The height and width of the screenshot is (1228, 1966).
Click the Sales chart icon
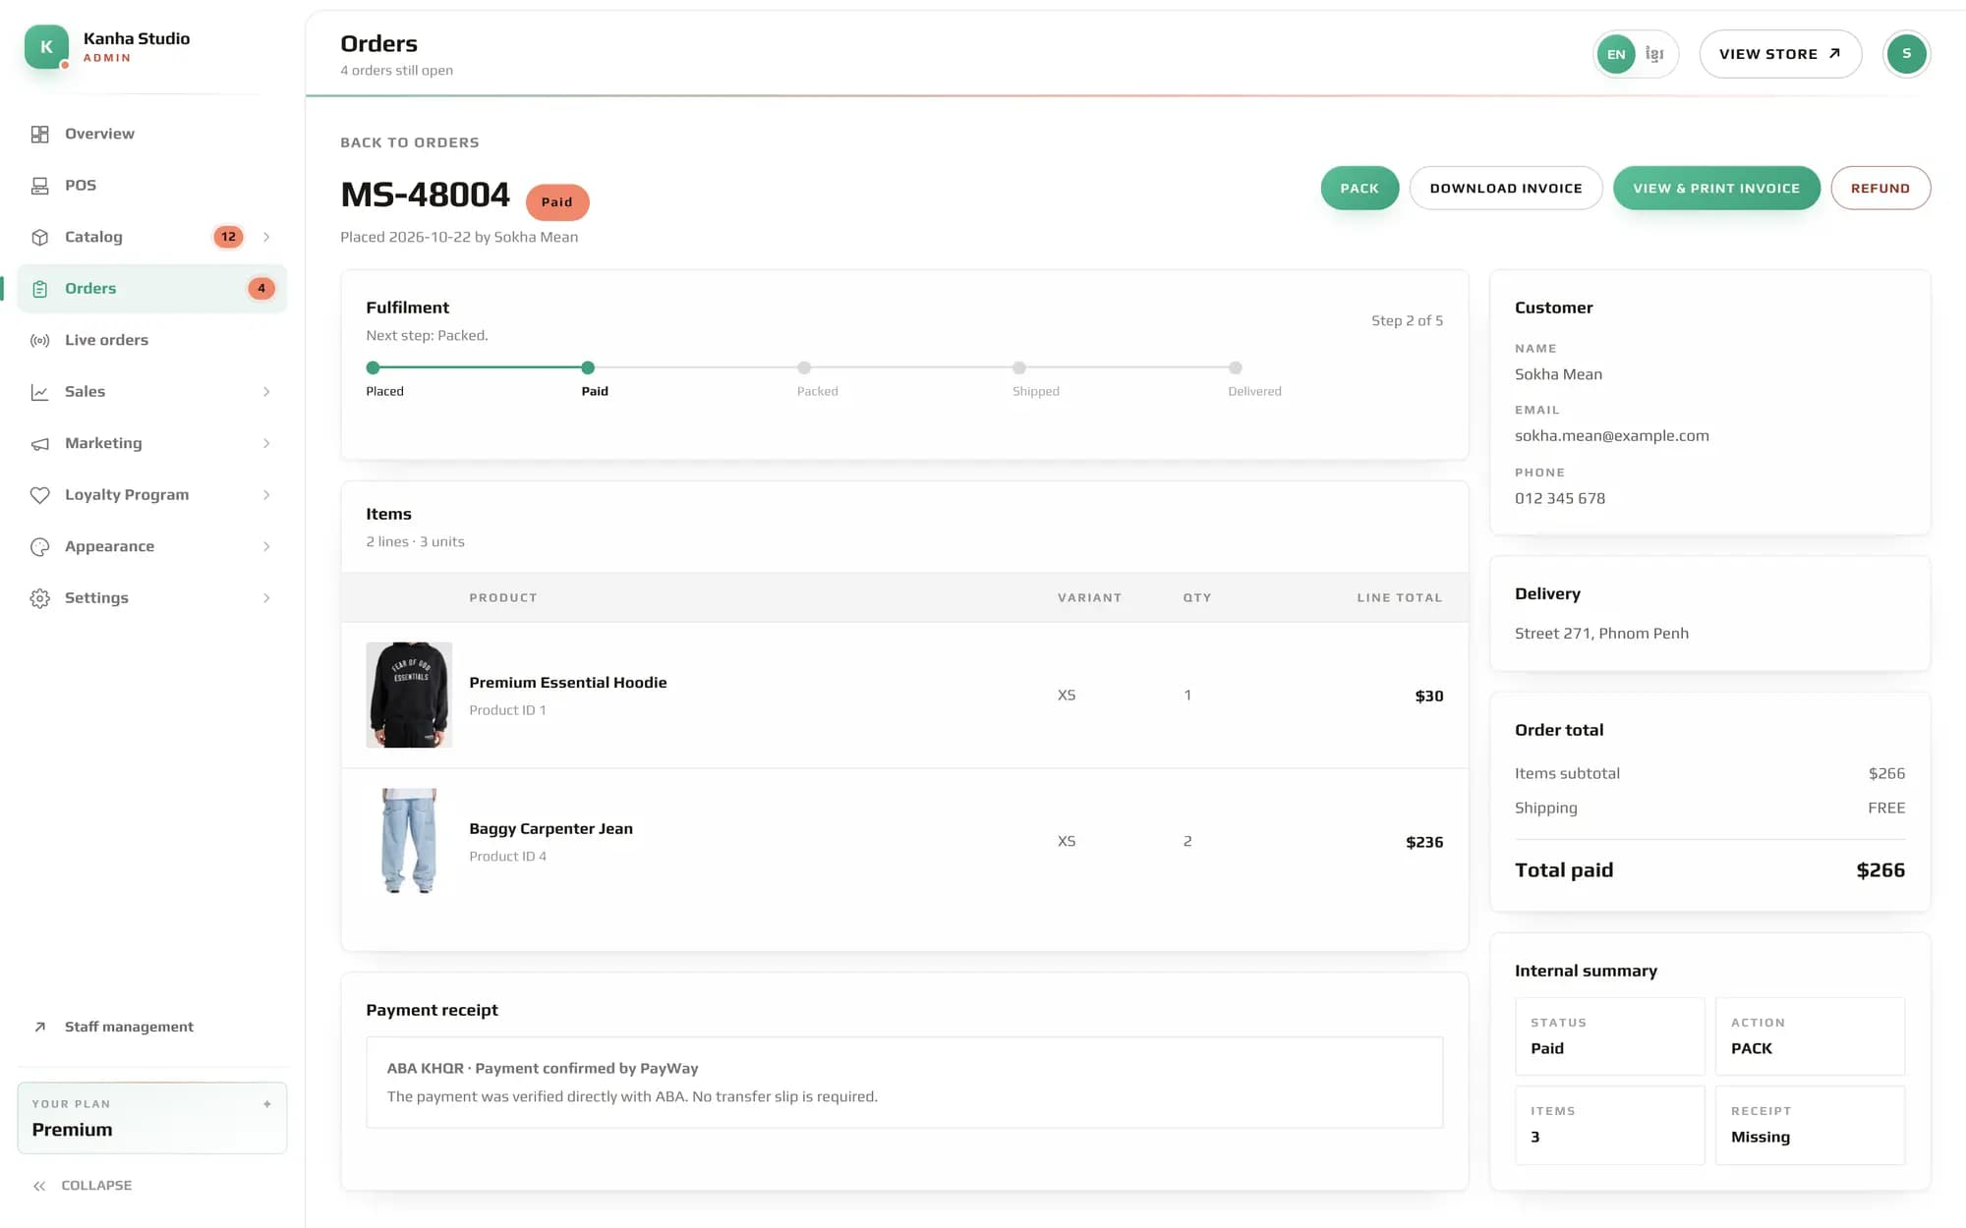tap(39, 392)
